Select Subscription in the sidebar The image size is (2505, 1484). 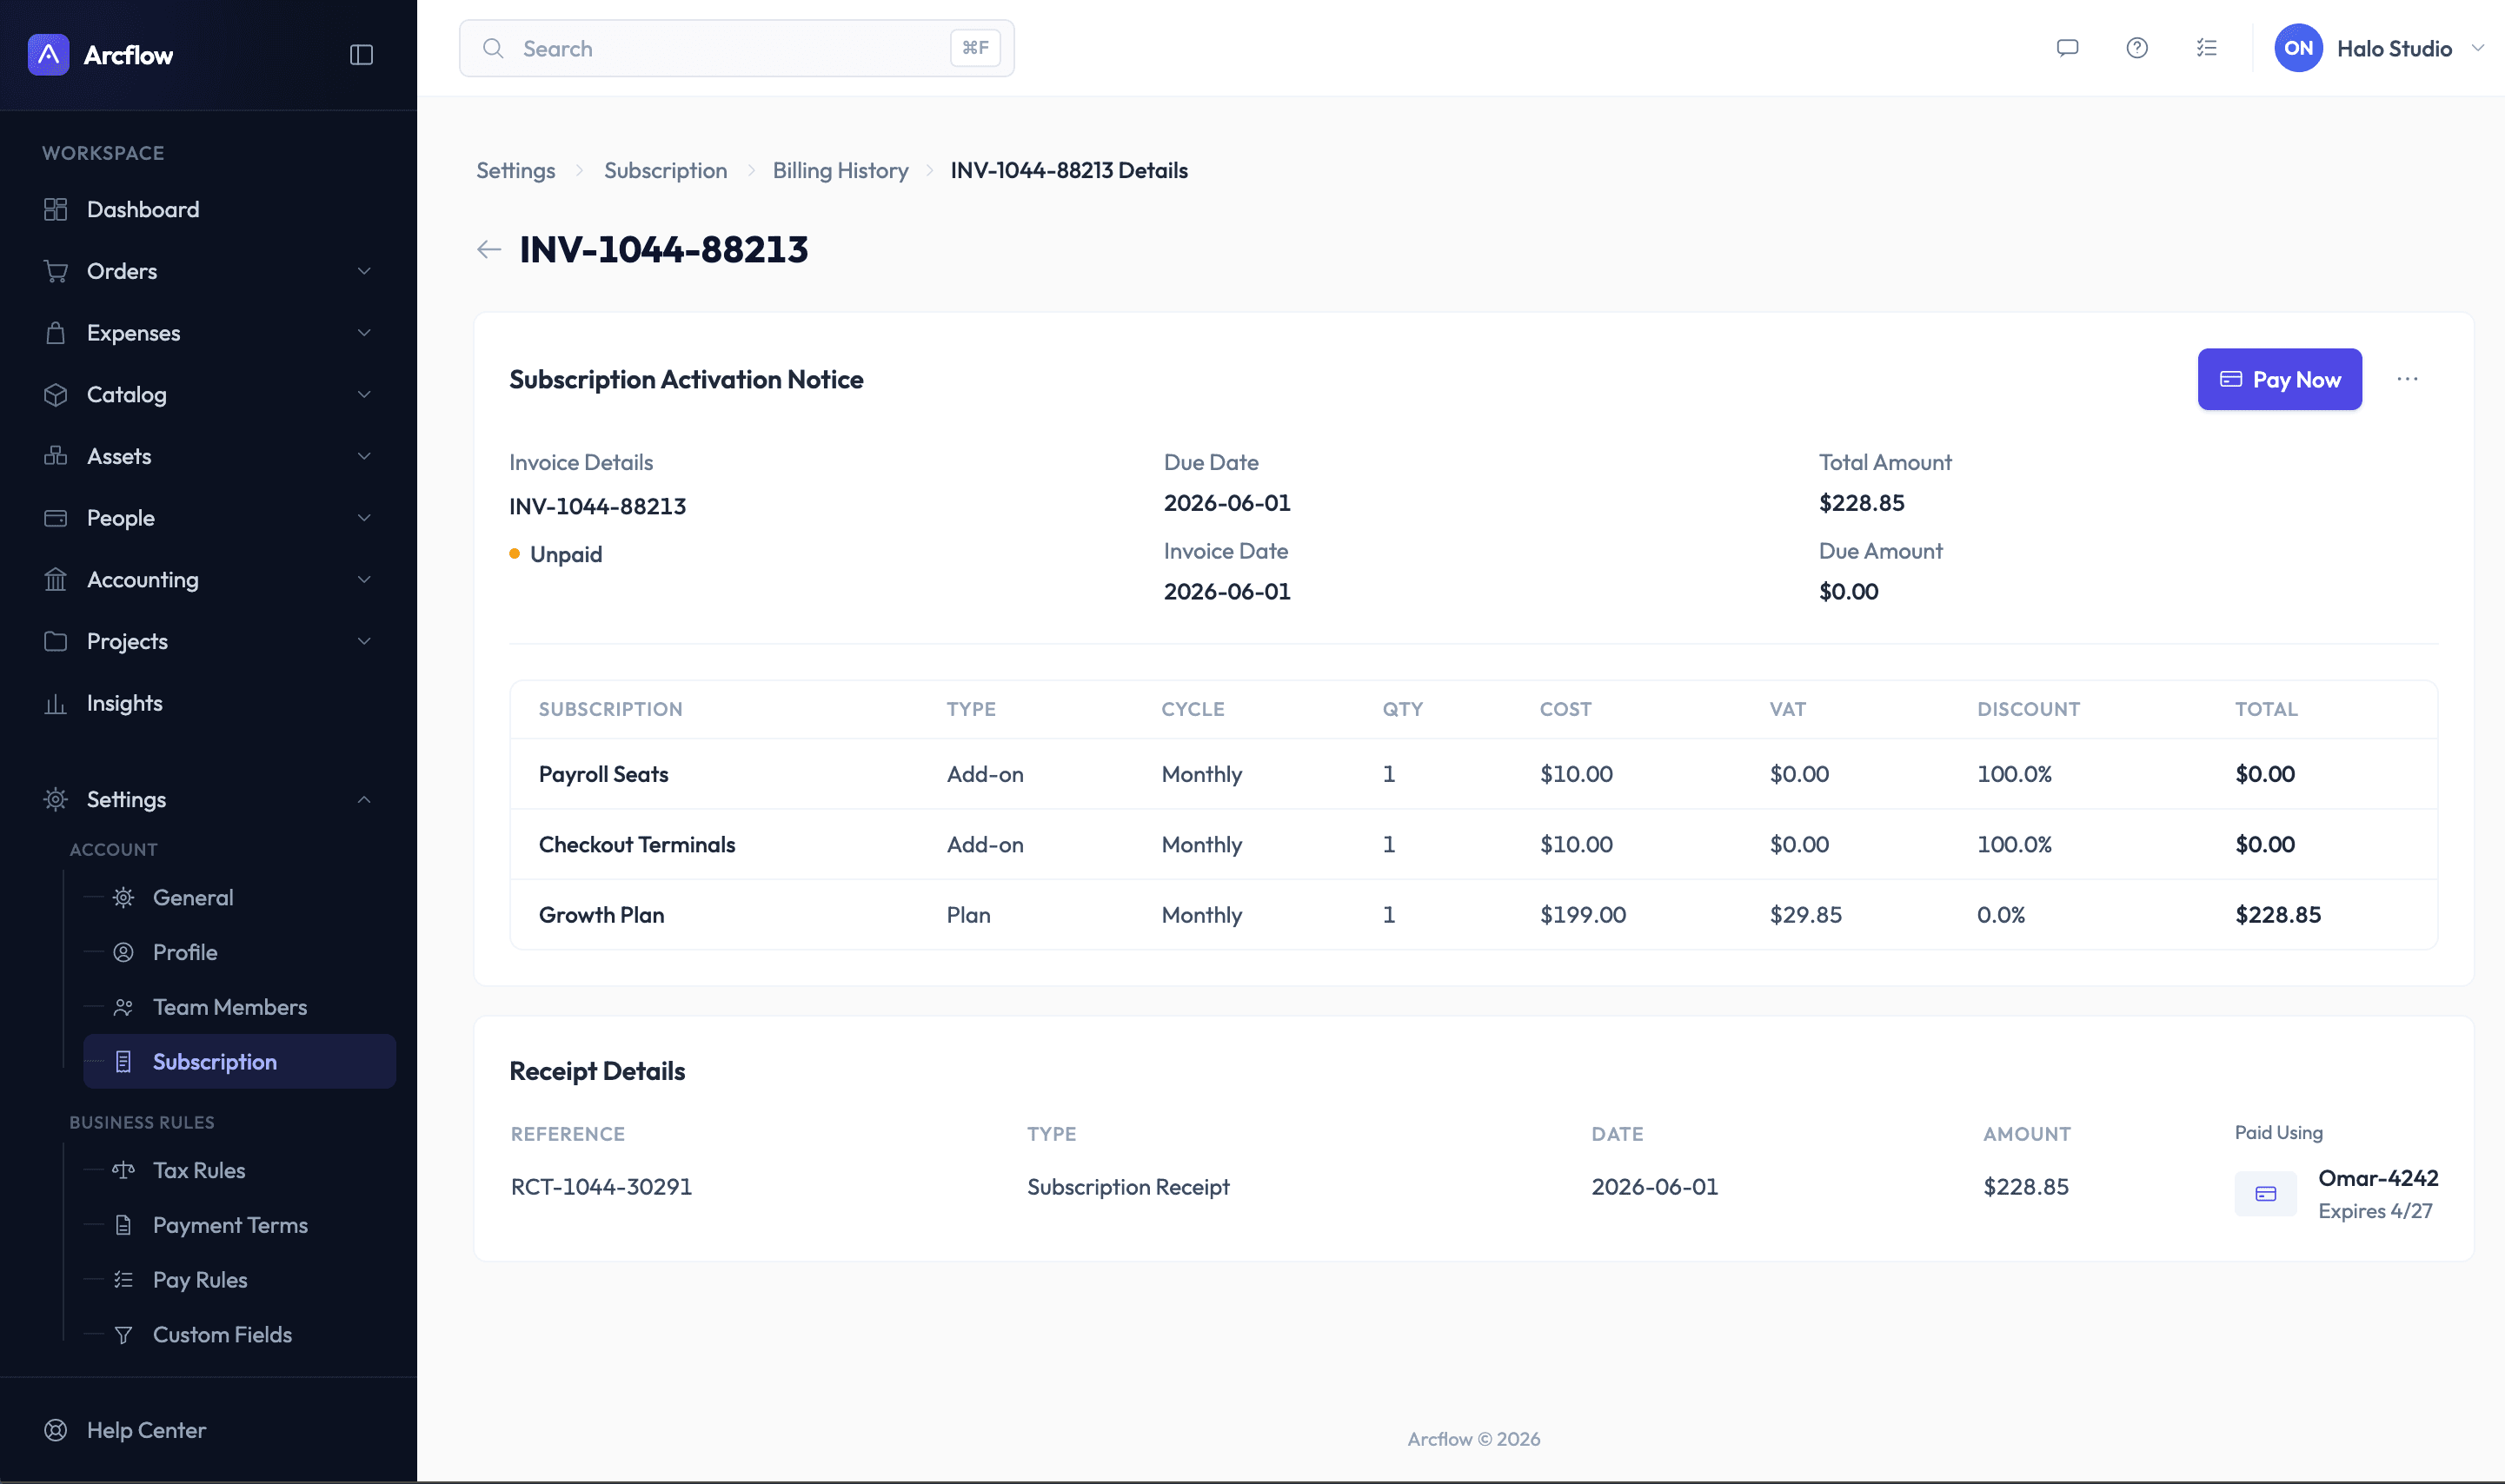coord(239,1061)
